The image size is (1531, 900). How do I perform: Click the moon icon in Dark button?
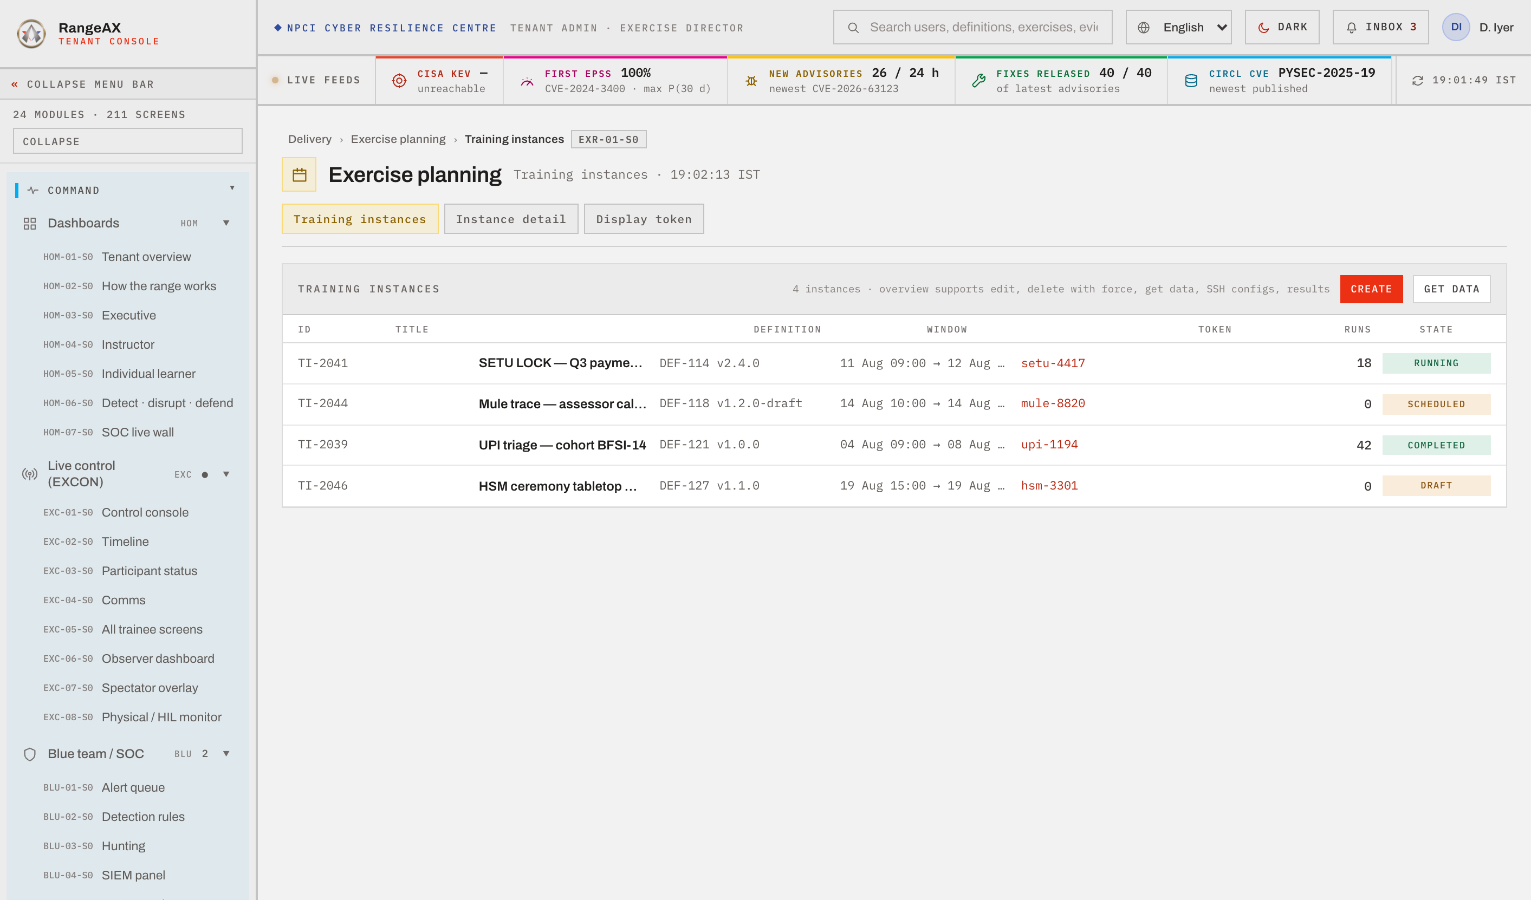pyautogui.click(x=1264, y=27)
